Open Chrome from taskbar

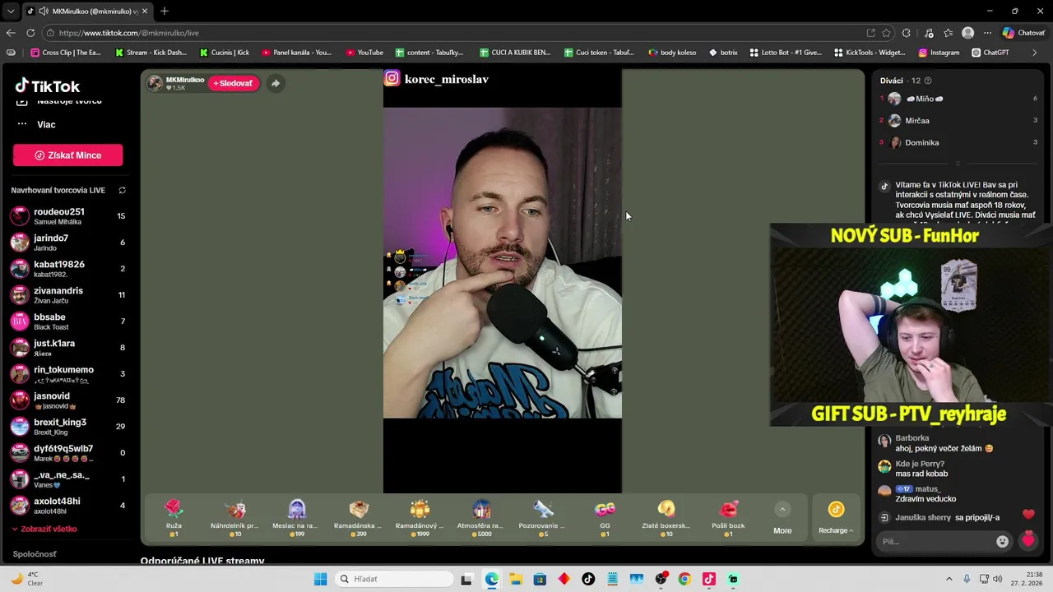684,579
